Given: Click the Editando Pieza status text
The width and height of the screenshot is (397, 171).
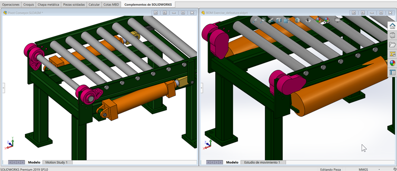Looking at the screenshot, I should (x=331, y=169).
